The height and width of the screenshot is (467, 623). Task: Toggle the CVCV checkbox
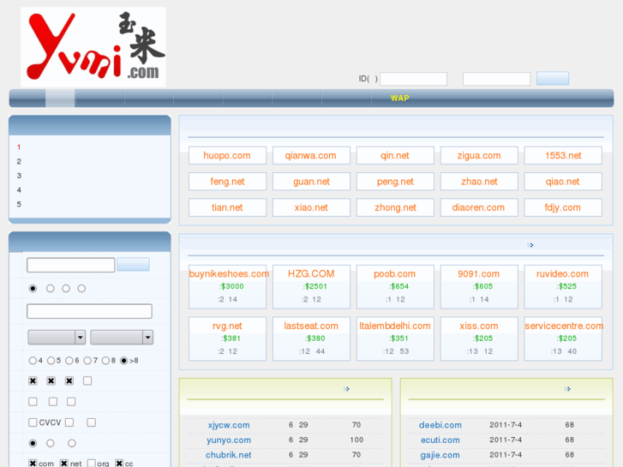[x=33, y=422]
